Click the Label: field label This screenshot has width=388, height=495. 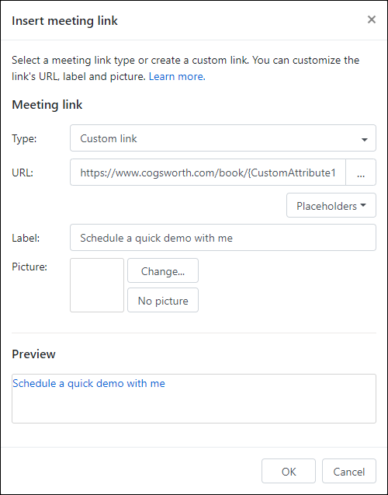click(x=26, y=238)
